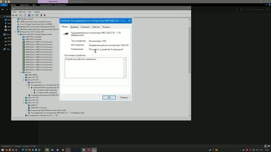Collapse the Pci Bus node
Screen dimensions: 271x152
(21, 72)
